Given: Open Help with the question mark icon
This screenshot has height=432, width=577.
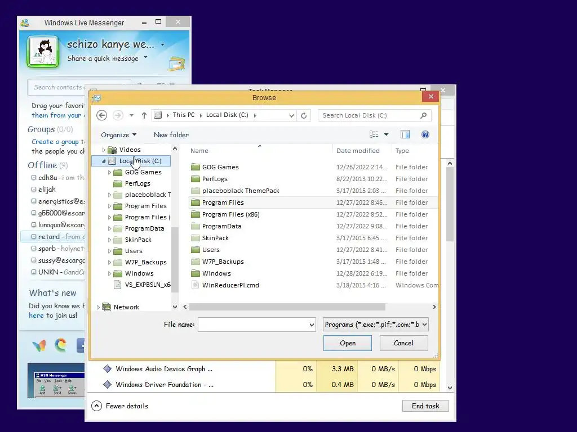Looking at the screenshot, I should [425, 134].
